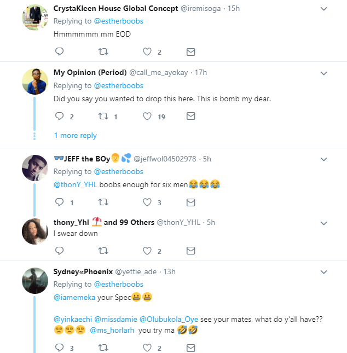The width and height of the screenshot is (347, 353).
Task: Open the @thonY_YHL mention link
Action: click(75, 184)
